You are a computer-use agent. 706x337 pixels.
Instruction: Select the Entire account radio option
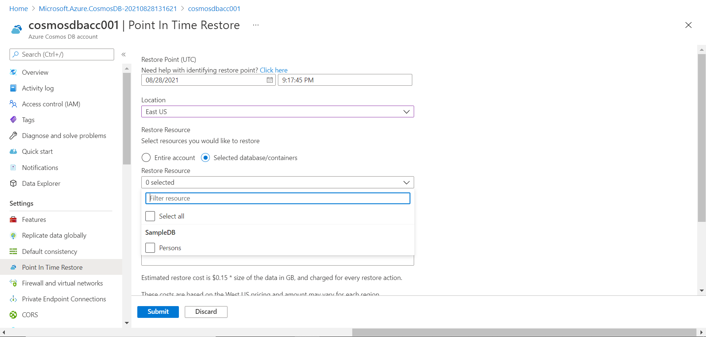click(x=146, y=157)
